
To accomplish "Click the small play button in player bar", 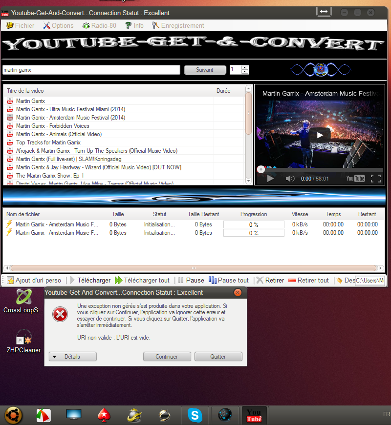I will pos(270,179).
